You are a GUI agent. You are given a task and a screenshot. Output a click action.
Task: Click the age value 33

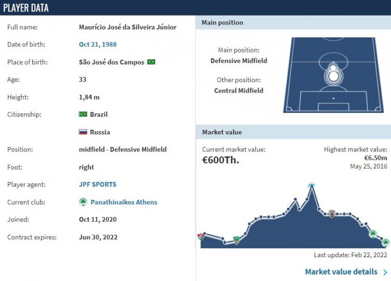(83, 80)
